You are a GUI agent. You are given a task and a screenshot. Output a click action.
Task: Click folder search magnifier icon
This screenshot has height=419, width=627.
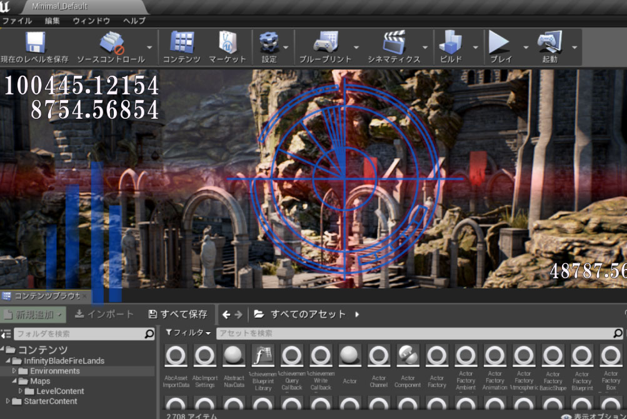point(149,333)
